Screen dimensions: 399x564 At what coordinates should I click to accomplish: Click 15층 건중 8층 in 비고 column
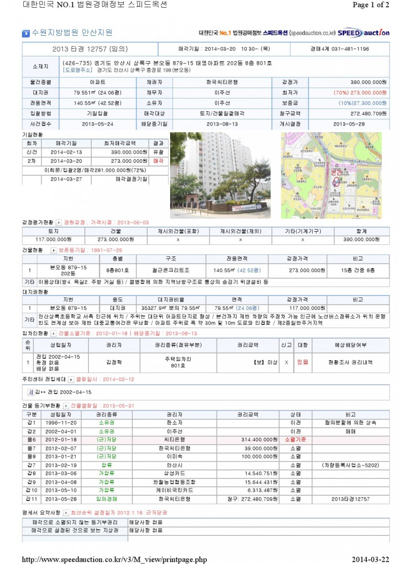click(x=357, y=270)
